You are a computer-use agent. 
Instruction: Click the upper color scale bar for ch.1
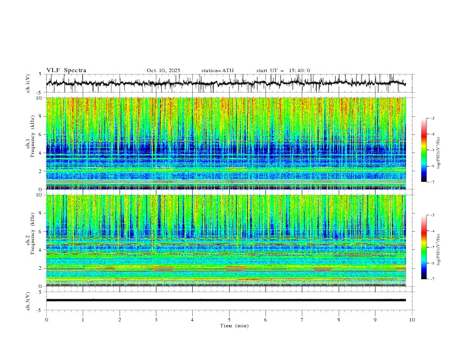424,150
